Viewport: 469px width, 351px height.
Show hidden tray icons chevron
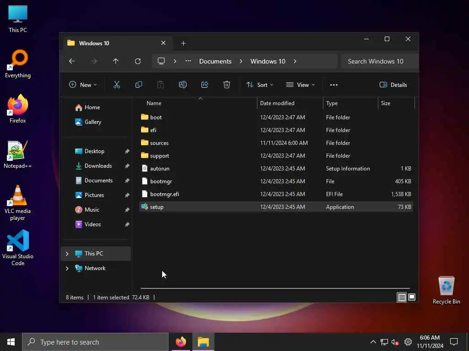pyautogui.click(x=373, y=342)
